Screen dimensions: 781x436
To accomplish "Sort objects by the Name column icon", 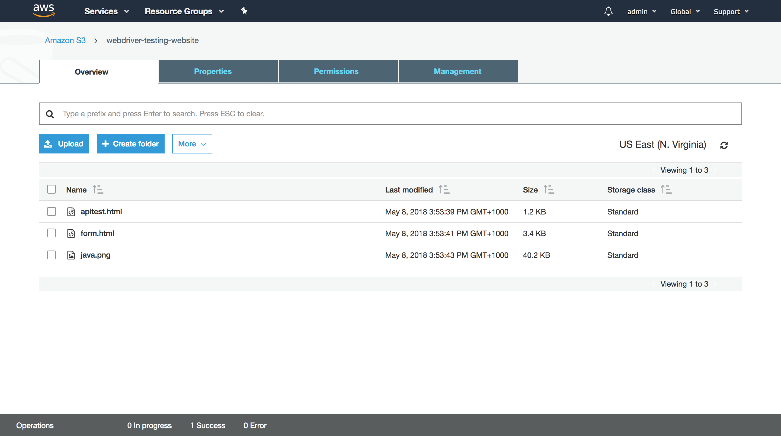I will coord(98,190).
